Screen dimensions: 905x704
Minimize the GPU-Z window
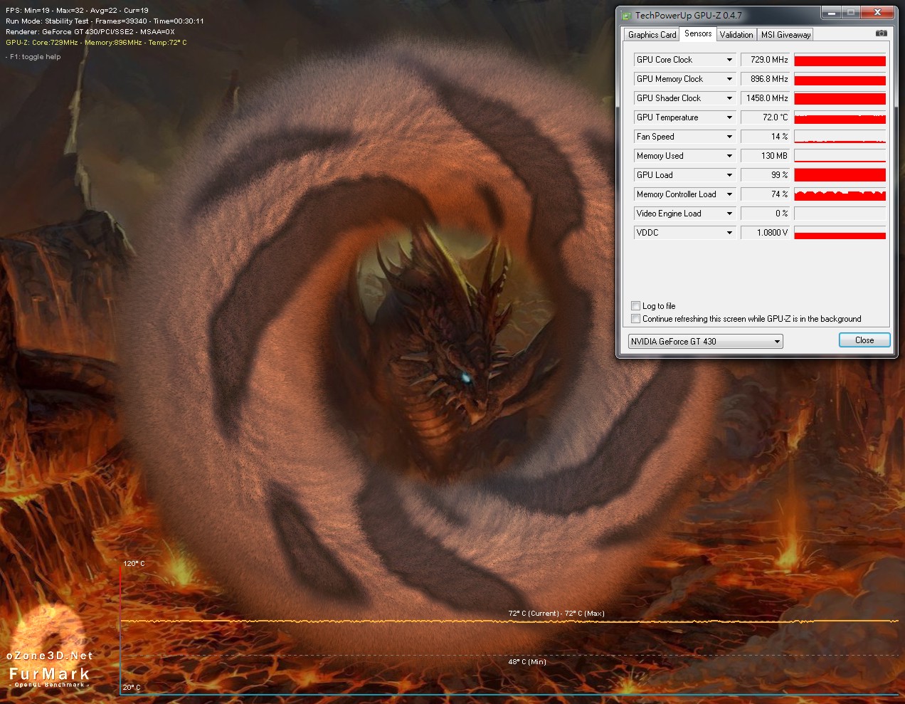tap(830, 13)
